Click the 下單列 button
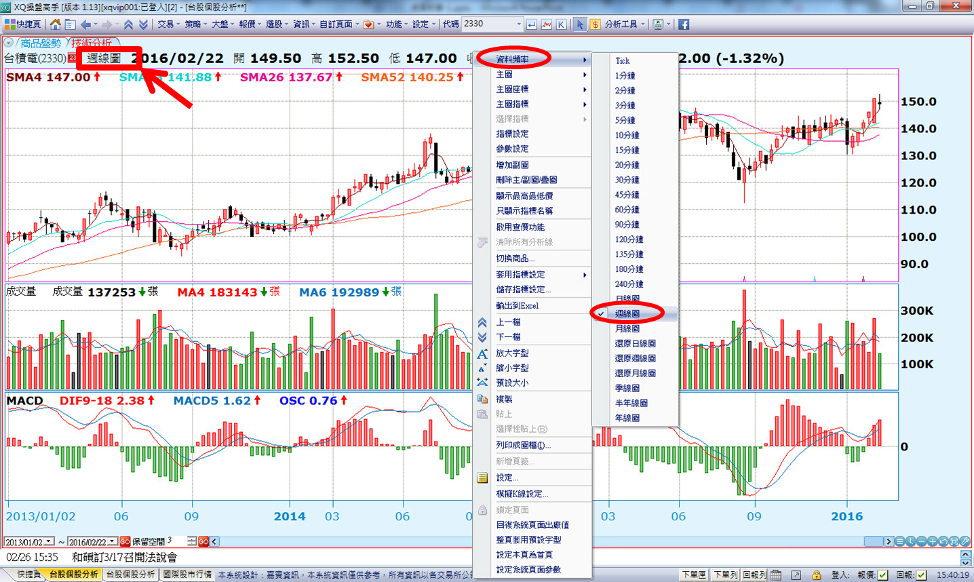 point(725,575)
